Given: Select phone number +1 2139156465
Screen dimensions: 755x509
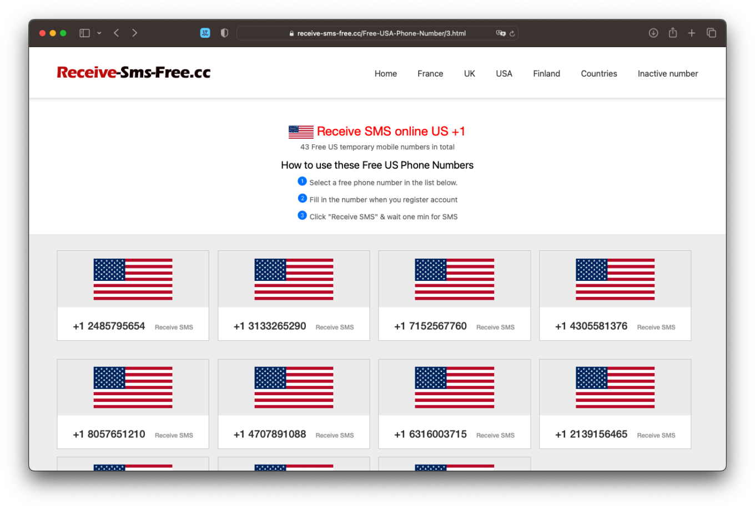Looking at the screenshot, I should (591, 435).
